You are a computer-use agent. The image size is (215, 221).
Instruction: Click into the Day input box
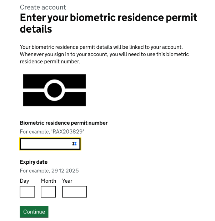[x=27, y=192]
